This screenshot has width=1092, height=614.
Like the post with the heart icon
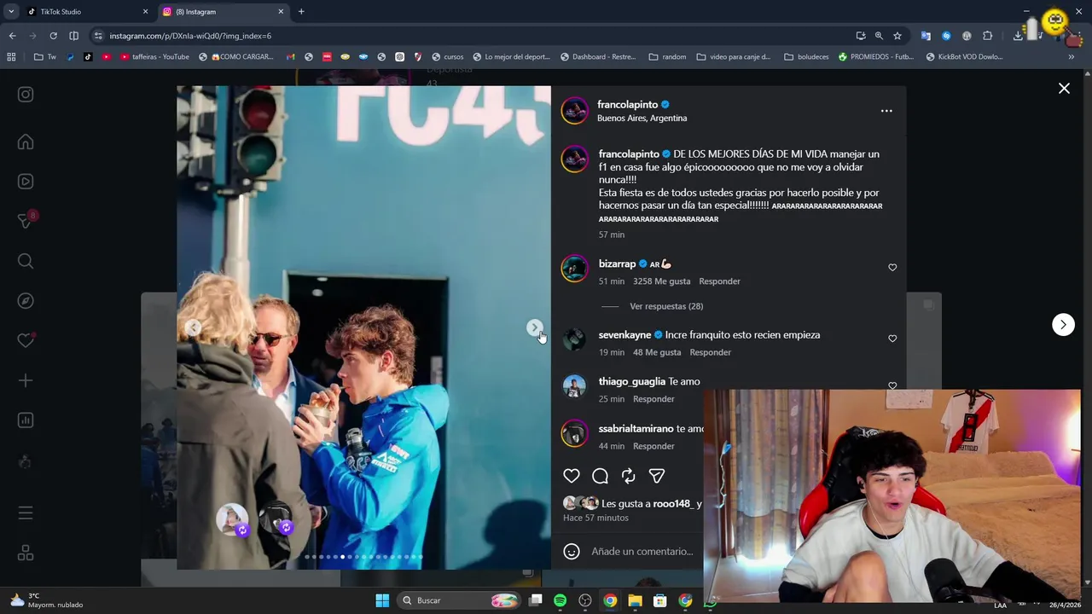572,476
